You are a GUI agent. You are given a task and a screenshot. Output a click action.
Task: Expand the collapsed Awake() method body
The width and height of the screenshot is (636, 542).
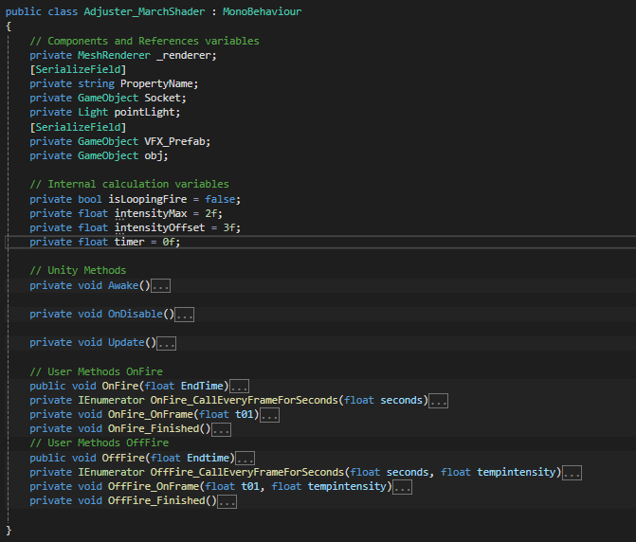coord(160,286)
